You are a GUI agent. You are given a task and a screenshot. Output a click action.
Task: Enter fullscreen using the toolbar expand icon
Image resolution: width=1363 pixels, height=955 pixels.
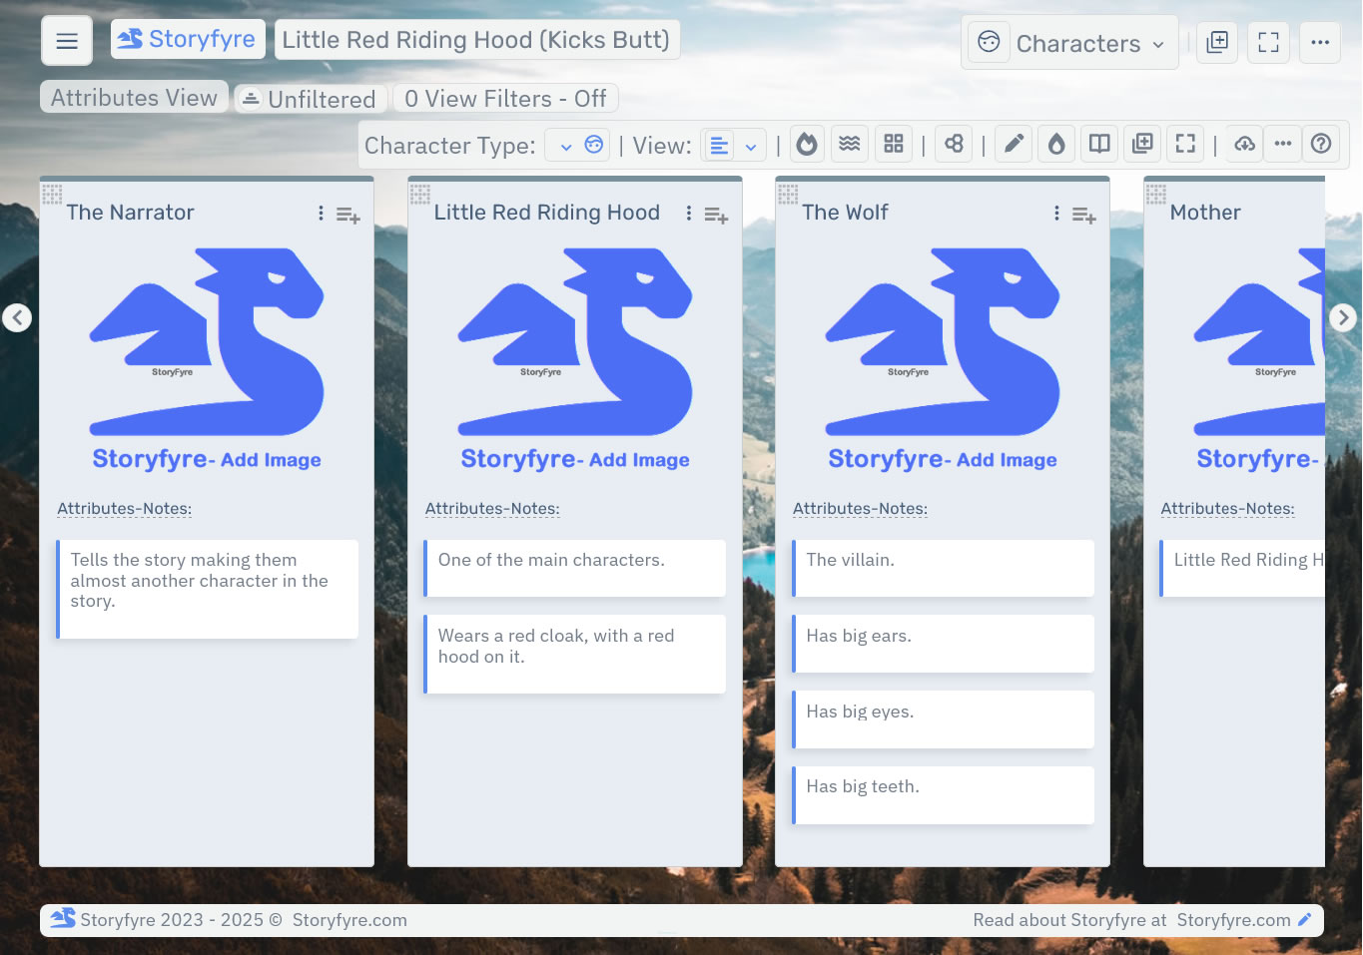(1184, 143)
